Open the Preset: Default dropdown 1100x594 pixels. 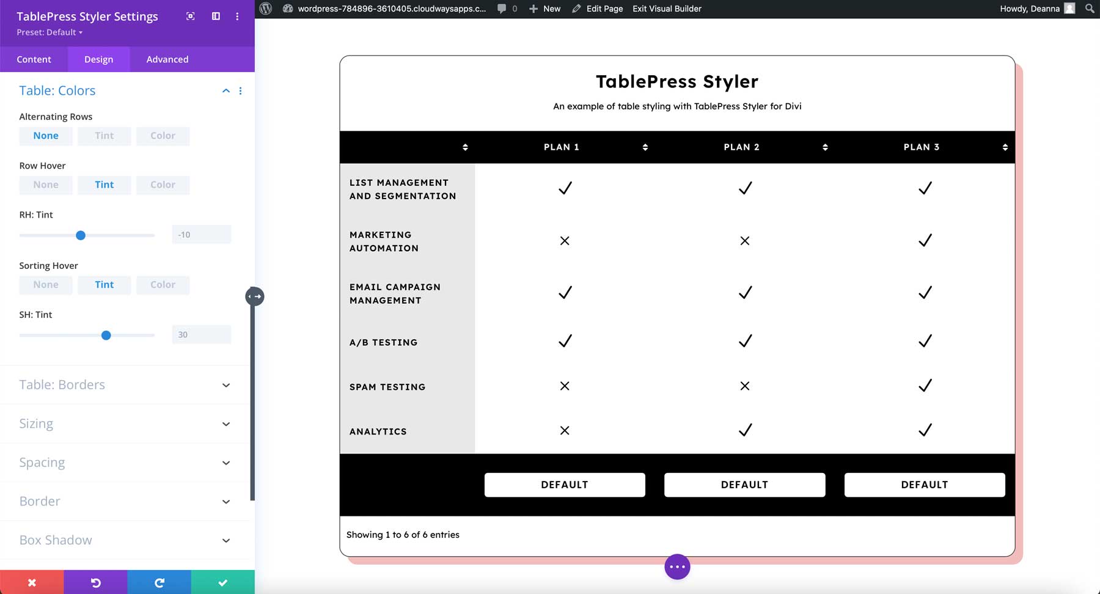(x=50, y=32)
